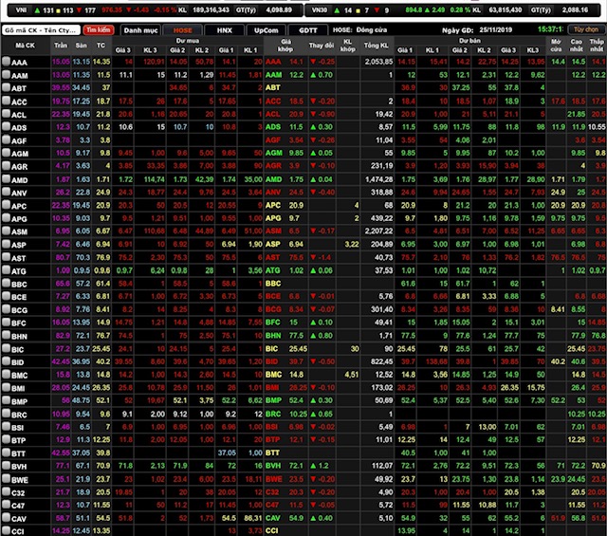Click the Sàn column header

pyautogui.click(x=82, y=46)
